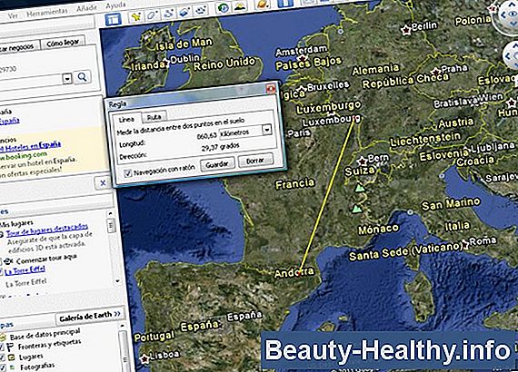Toggle Lugares layer checkbox
Image resolution: width=518 pixels, height=372 pixels.
(2, 357)
